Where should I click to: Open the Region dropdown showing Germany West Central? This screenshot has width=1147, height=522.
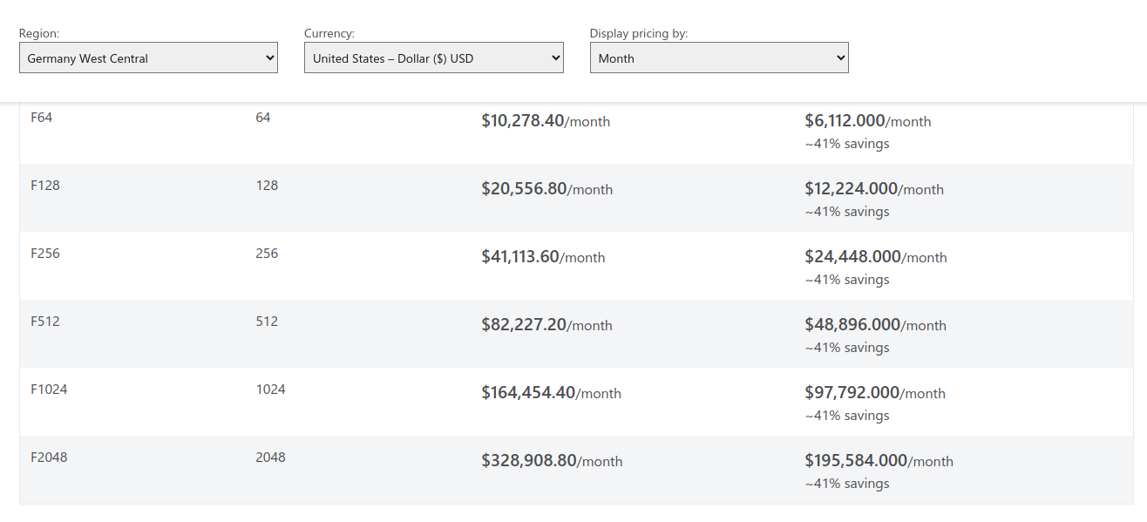[x=148, y=58]
